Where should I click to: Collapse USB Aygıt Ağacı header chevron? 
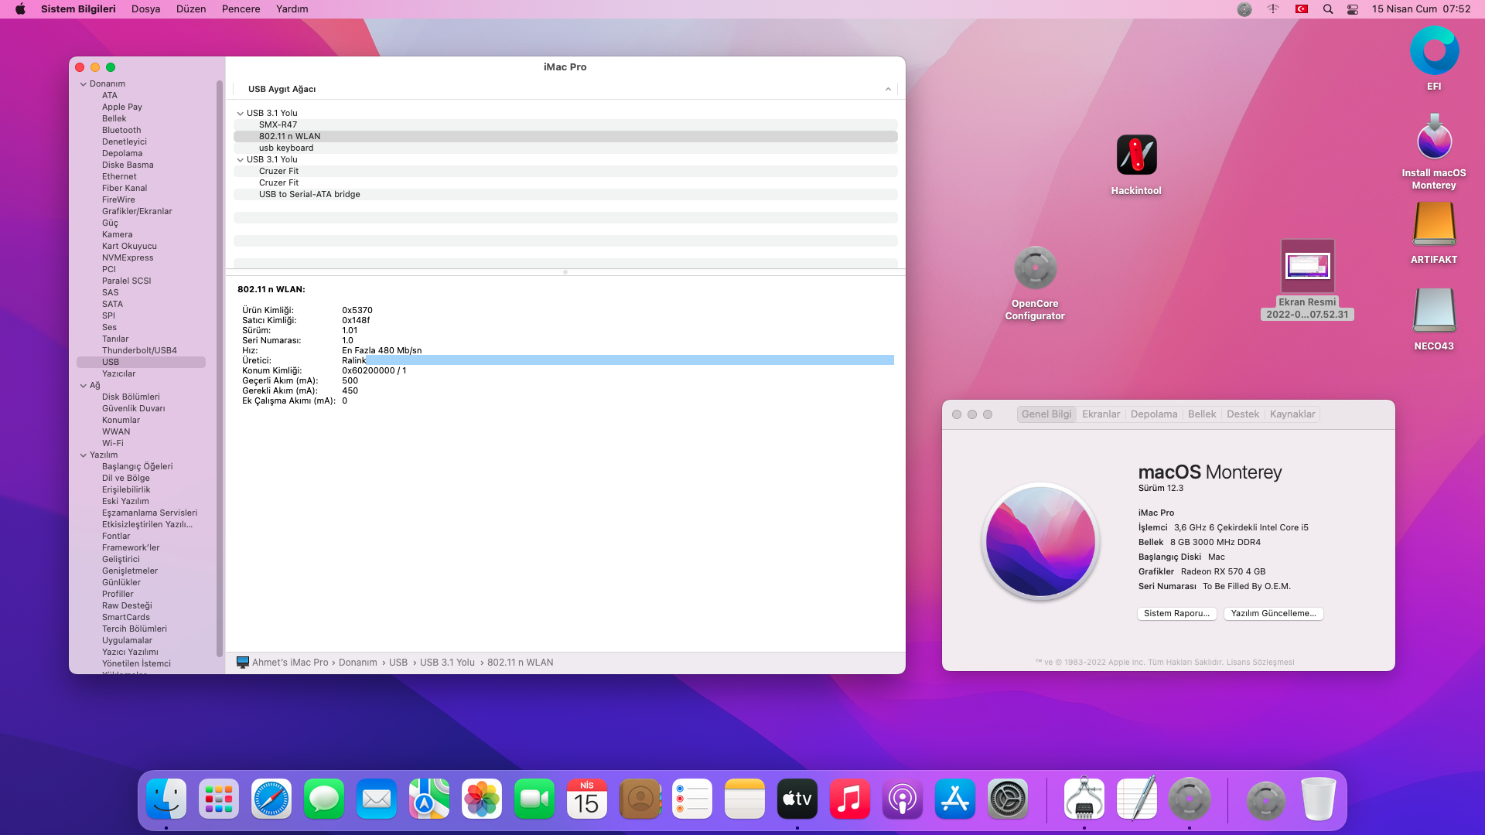pos(888,90)
